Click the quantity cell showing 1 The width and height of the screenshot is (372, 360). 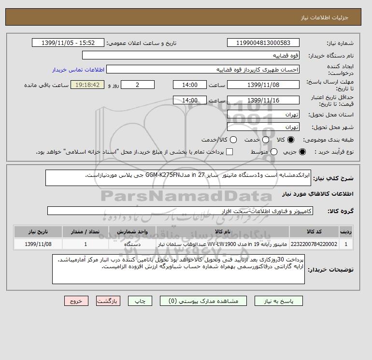tap(86, 244)
